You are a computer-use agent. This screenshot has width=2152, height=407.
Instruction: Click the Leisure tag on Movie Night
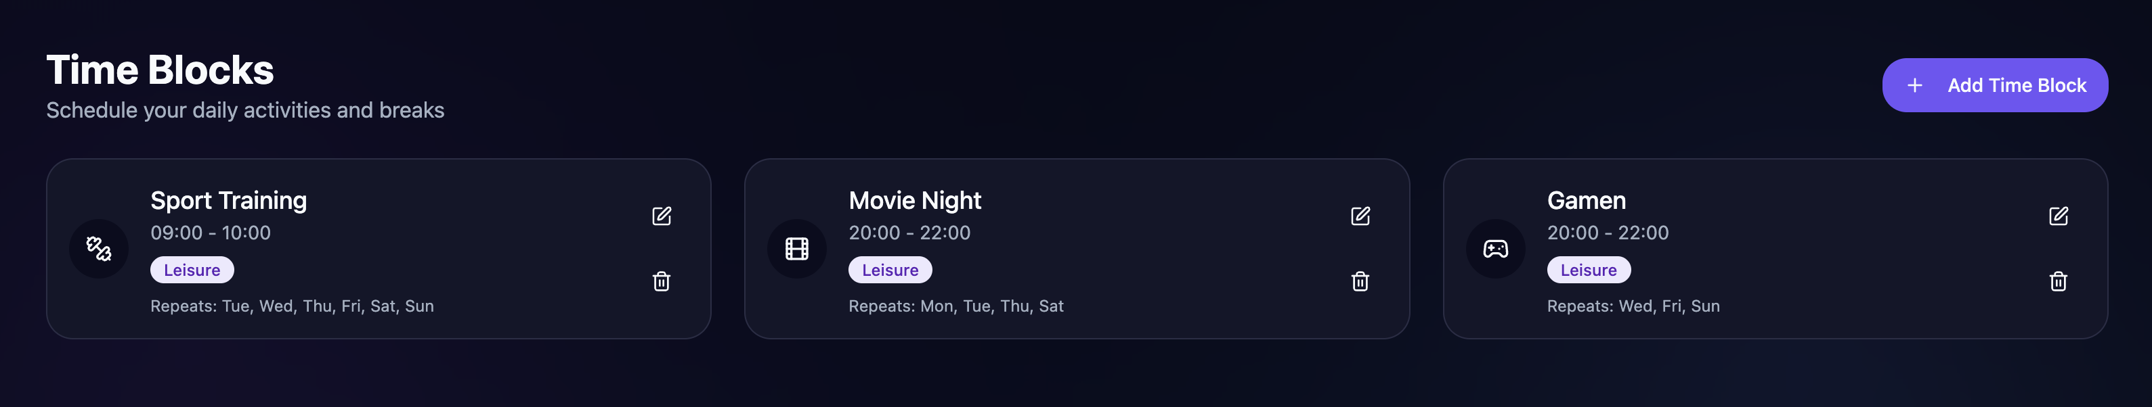(890, 270)
